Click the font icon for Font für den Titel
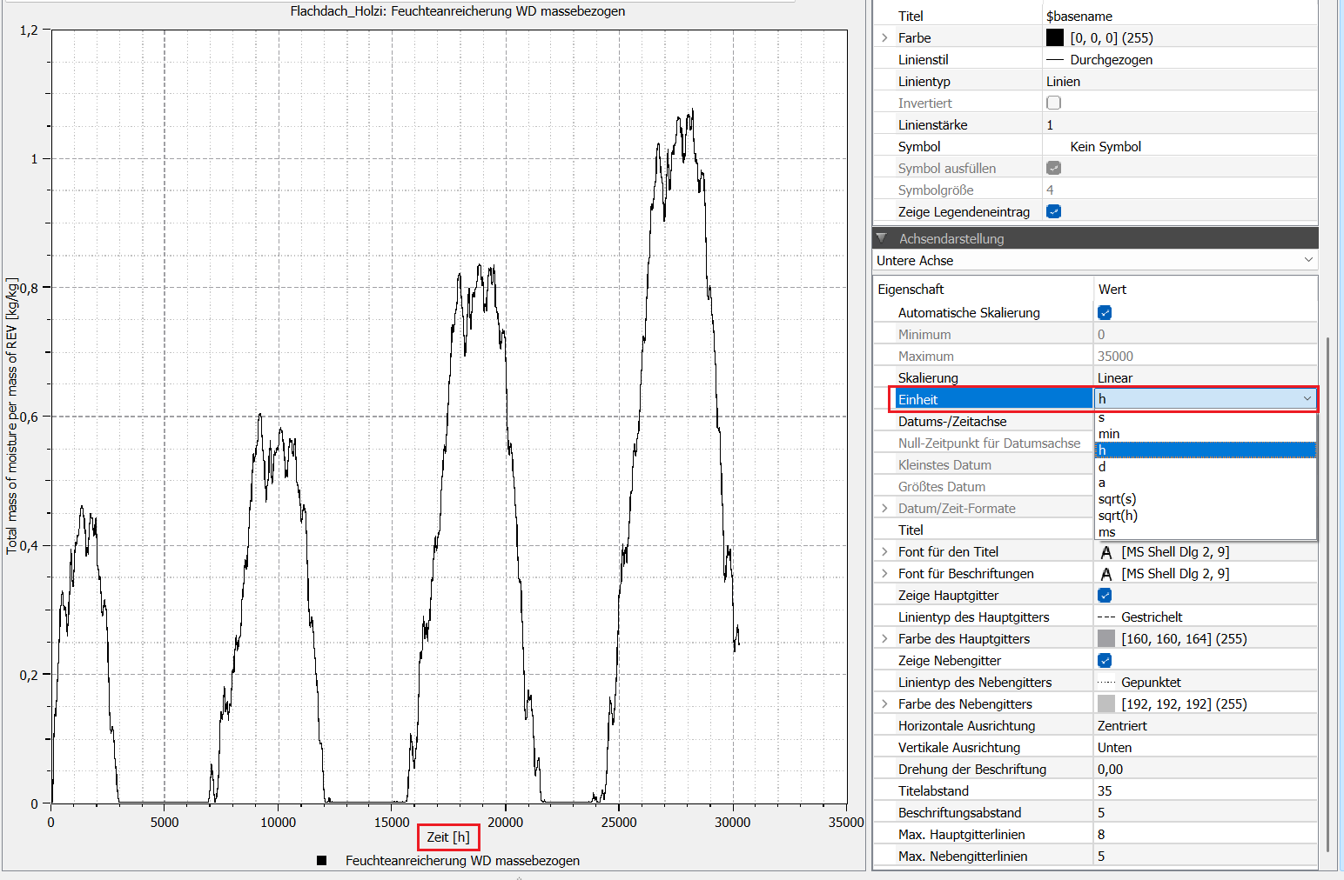The image size is (1344, 880). tap(1105, 552)
